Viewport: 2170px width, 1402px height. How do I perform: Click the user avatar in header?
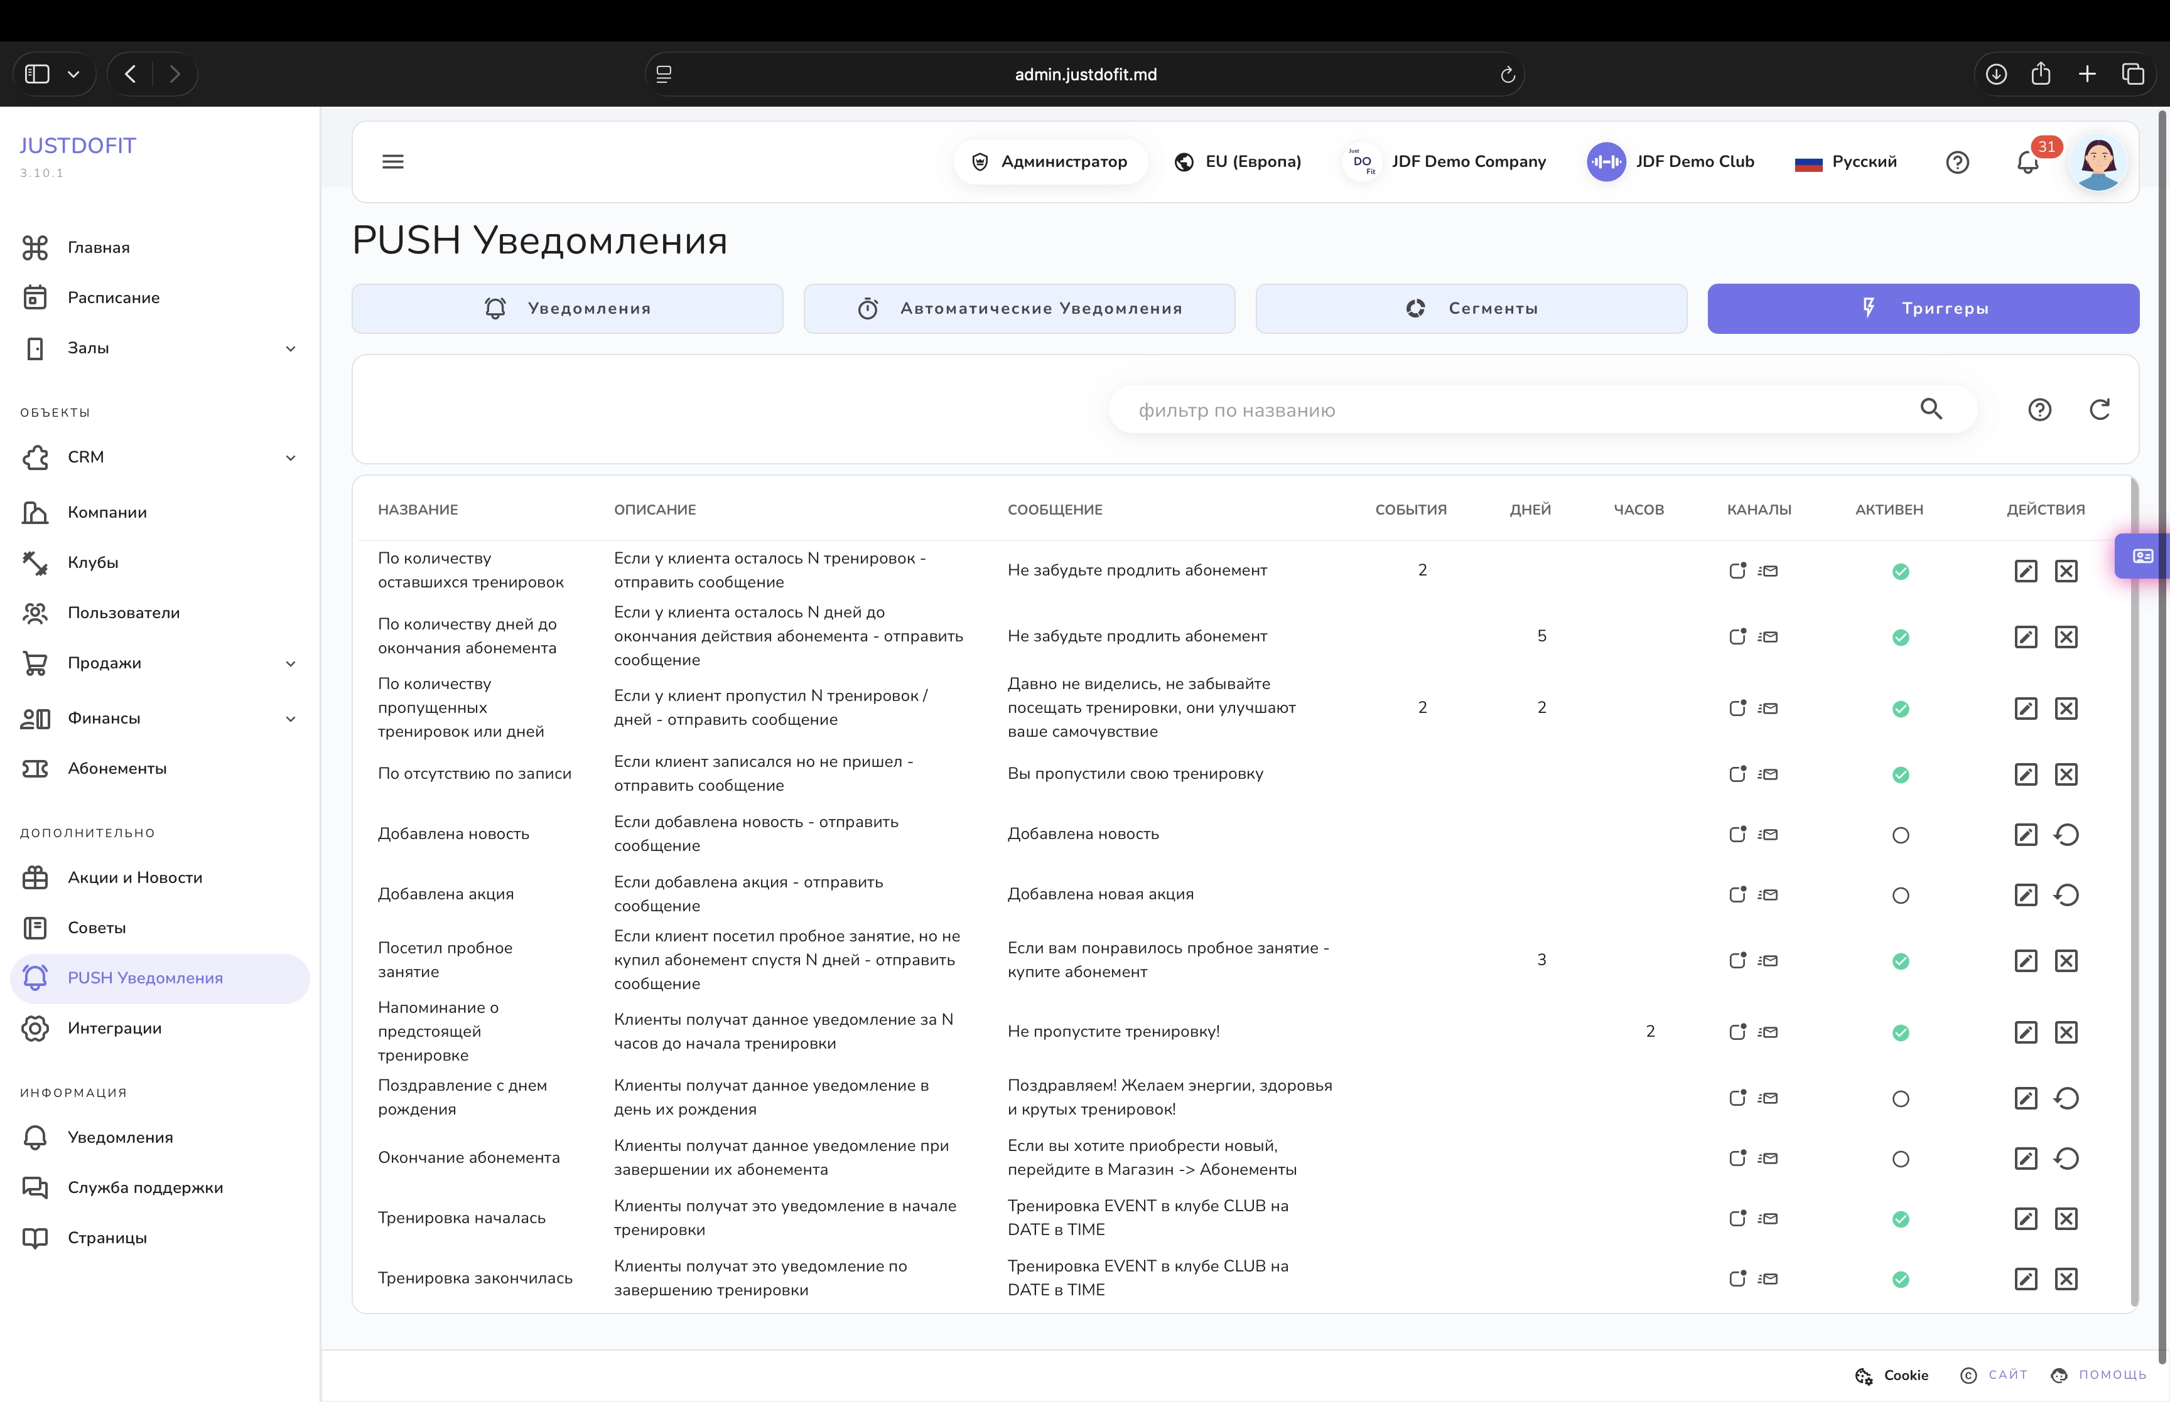(x=2098, y=162)
